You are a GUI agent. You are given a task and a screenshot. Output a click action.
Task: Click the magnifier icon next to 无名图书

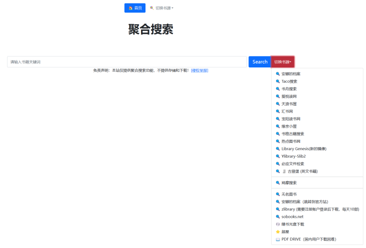(x=278, y=194)
